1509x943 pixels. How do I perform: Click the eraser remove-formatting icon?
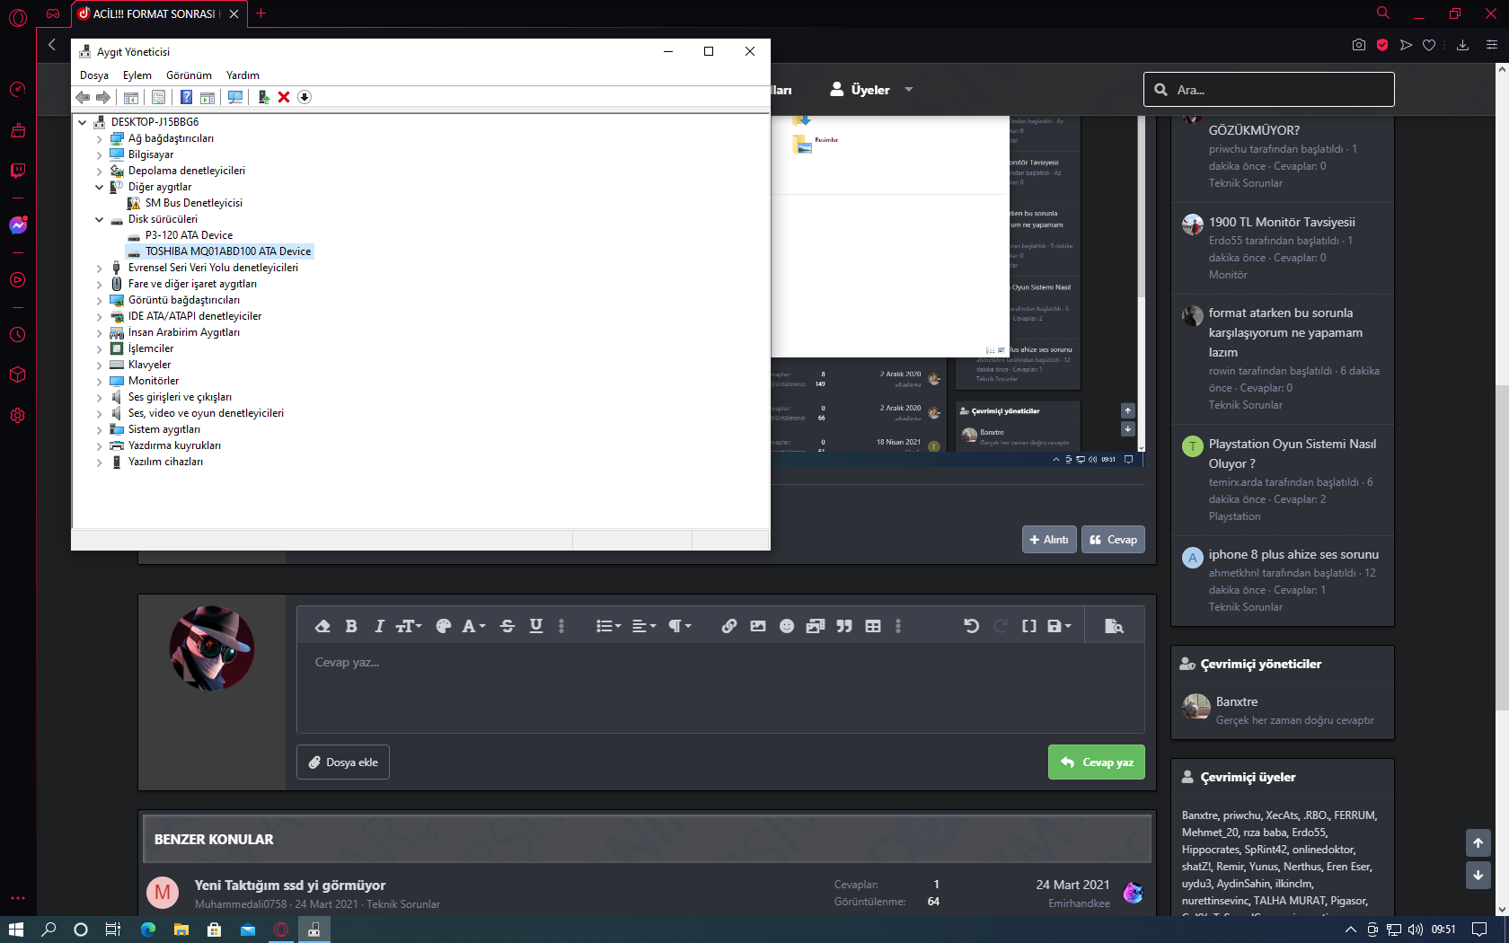[x=322, y=626]
